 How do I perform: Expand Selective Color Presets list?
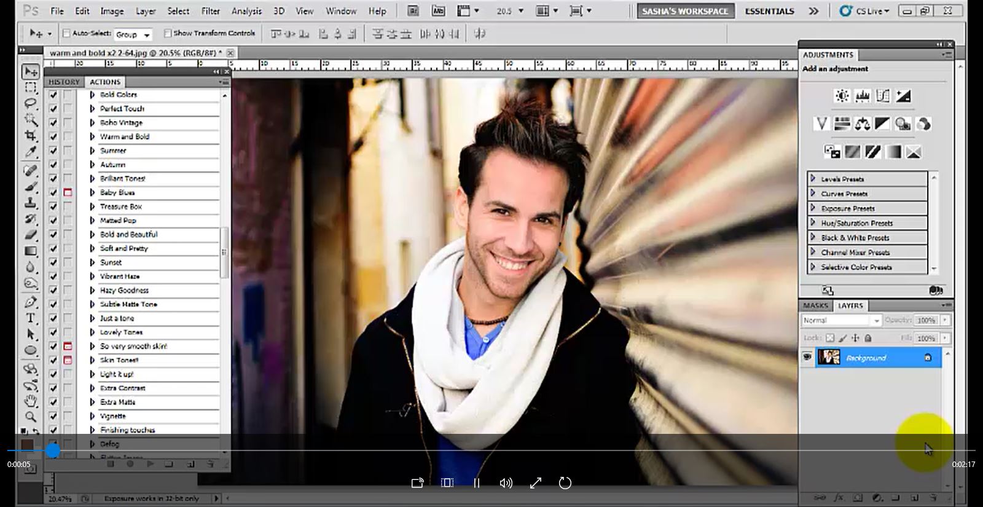click(x=813, y=267)
